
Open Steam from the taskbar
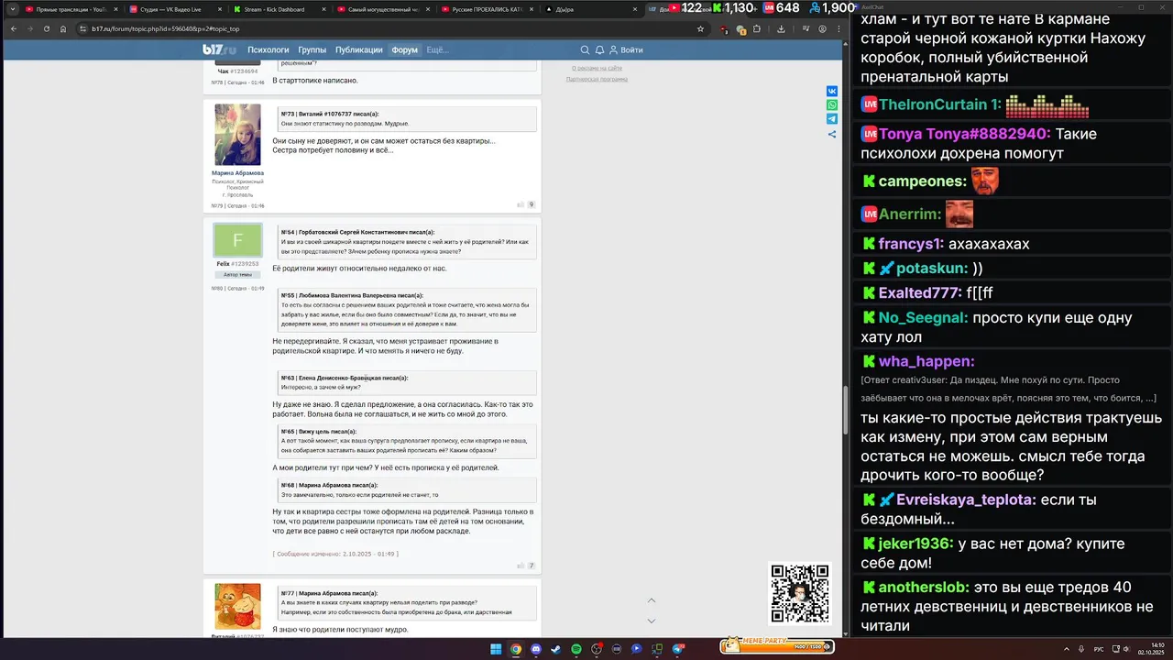coord(556,649)
